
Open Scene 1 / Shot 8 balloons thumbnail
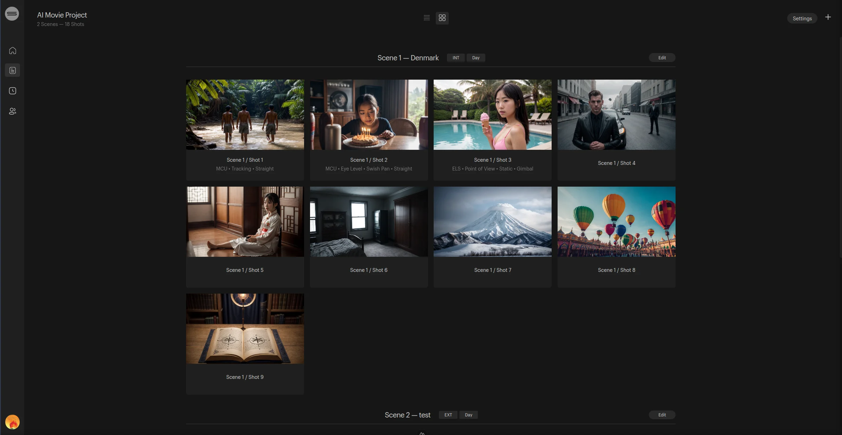click(616, 222)
